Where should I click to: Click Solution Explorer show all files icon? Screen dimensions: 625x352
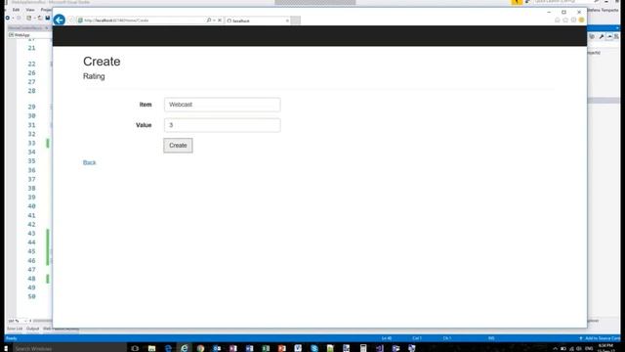click(x=592, y=36)
